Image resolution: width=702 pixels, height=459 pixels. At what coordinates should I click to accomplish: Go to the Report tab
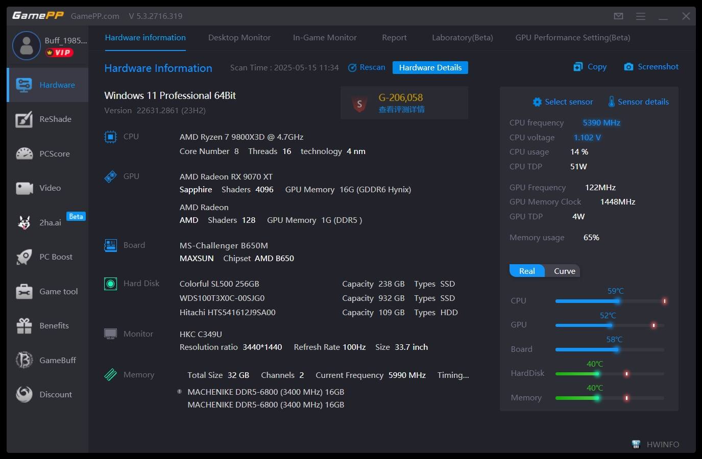[x=394, y=38]
